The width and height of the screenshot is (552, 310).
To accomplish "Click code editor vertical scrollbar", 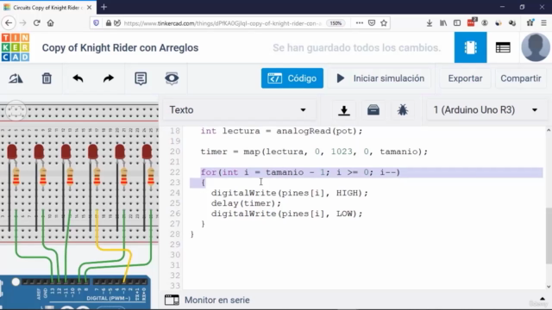I will (549, 235).
